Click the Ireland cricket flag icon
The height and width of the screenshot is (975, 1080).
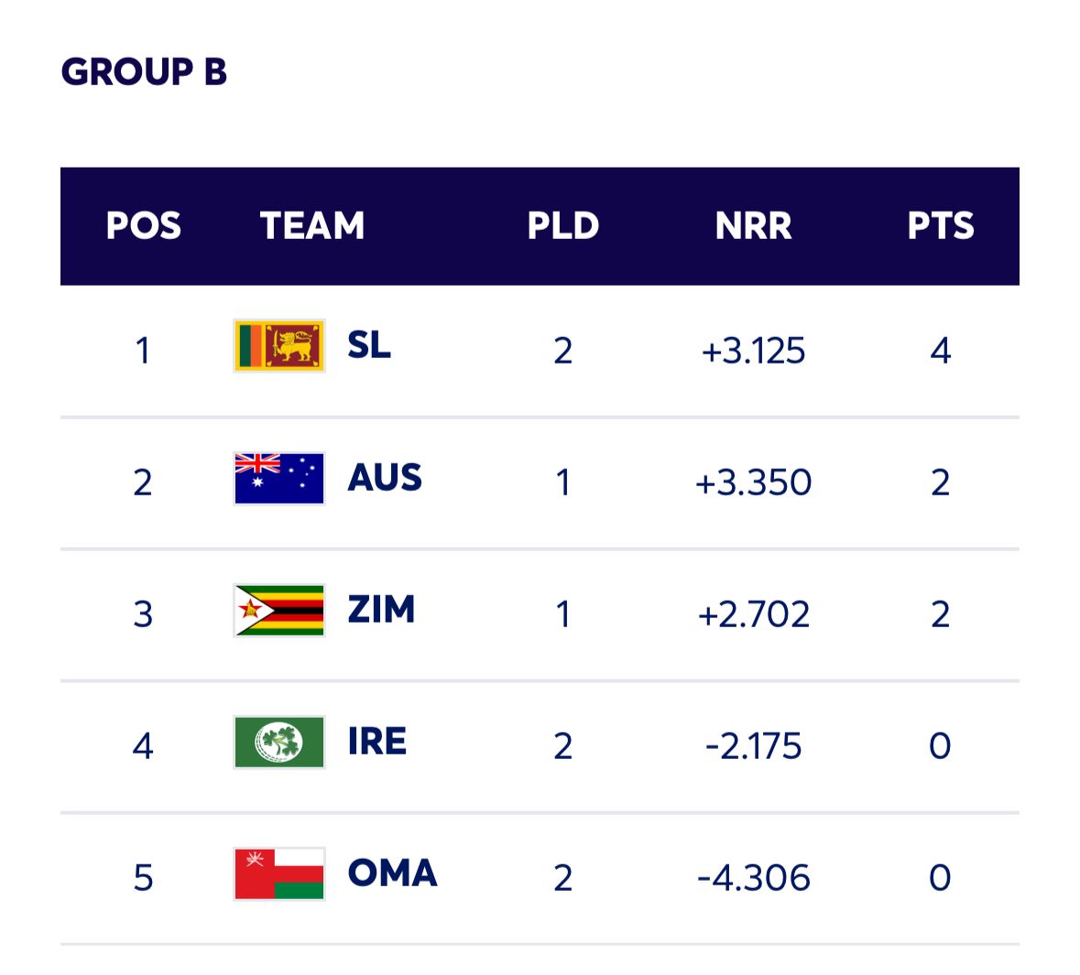tap(279, 742)
